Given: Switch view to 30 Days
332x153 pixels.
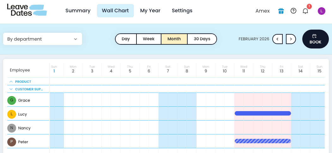Looking at the screenshot, I should [x=202, y=39].
